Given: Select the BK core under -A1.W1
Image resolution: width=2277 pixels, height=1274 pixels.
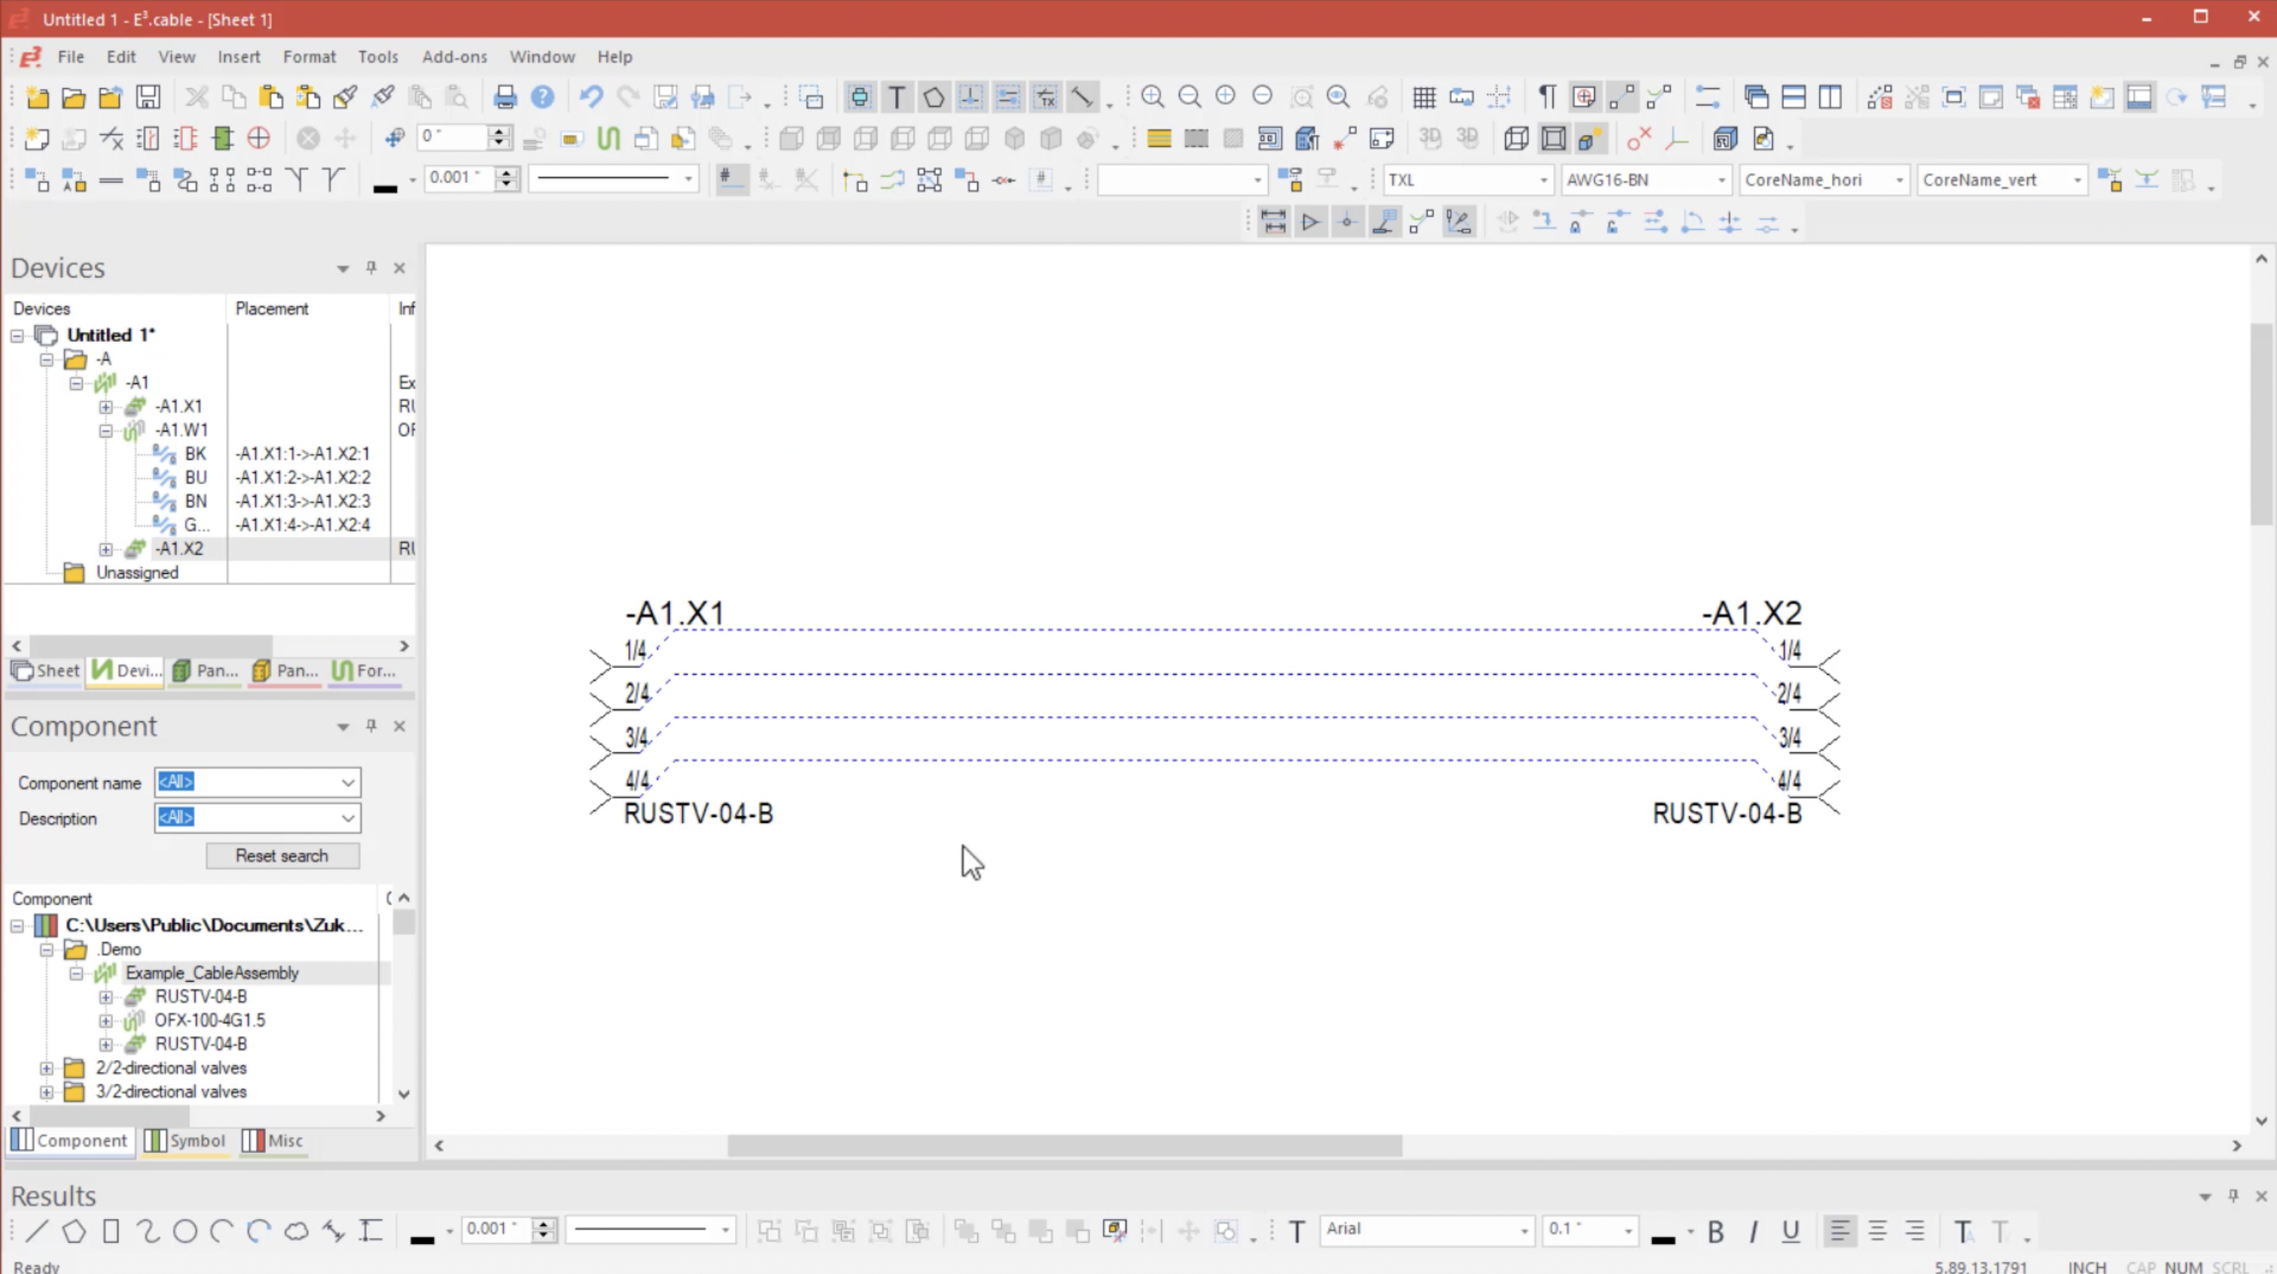Looking at the screenshot, I should click(x=195, y=455).
